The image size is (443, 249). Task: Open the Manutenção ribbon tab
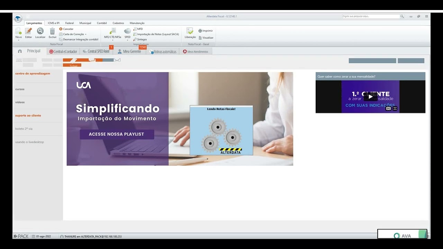137,23
